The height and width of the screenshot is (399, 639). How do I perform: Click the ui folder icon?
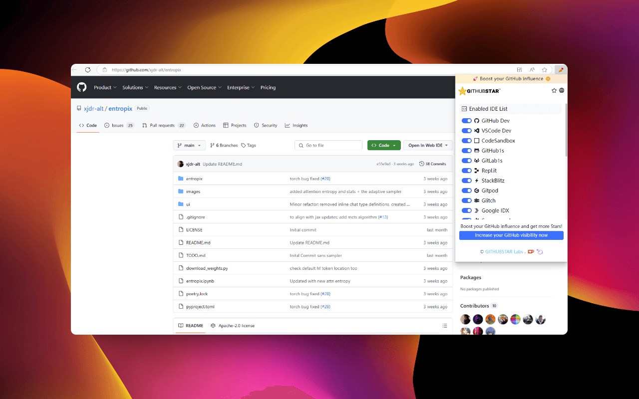click(x=181, y=204)
